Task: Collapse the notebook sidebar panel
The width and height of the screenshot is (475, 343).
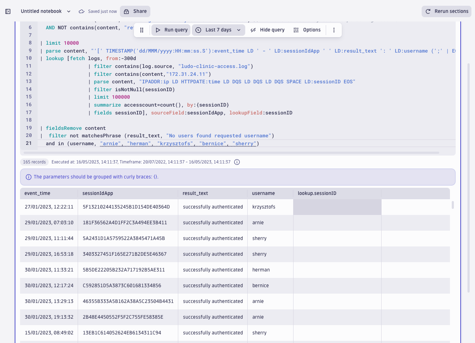Action: click(x=8, y=11)
